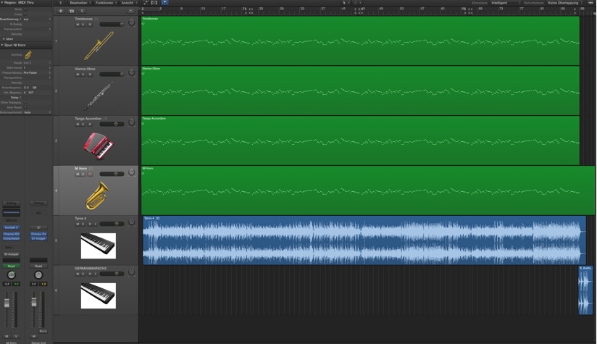Toggle the Loop checkbox in Region inspector
Screen dimensions: 597x344
(25, 14)
